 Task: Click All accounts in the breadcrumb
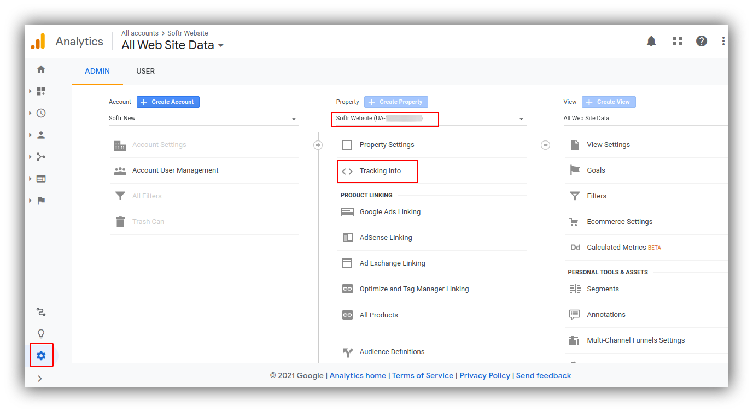(140, 33)
